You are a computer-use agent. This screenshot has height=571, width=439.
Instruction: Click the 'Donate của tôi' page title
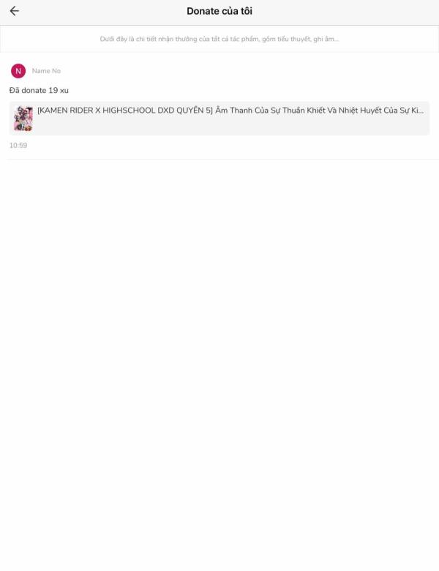point(219,11)
